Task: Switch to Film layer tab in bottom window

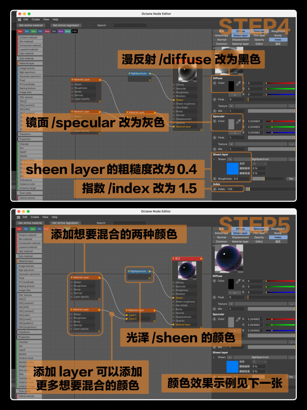Action: pyautogui.click(x=259, y=233)
